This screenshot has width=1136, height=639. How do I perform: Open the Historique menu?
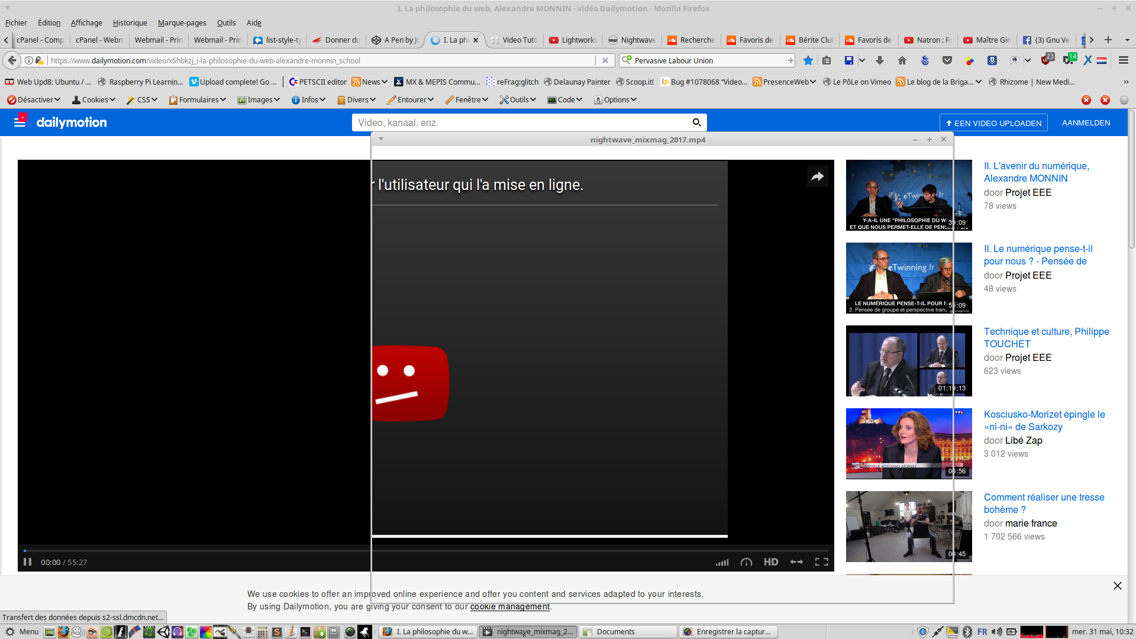(x=130, y=22)
